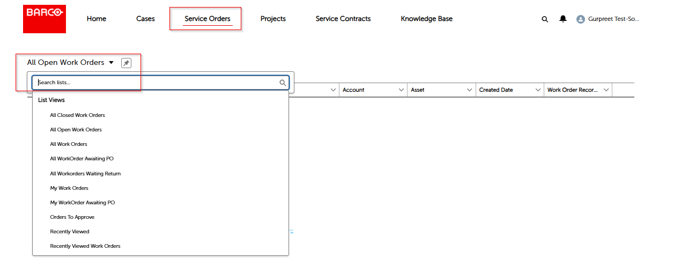Screen dimensions: 674x273
Task: Open the Work Order Record column chevron
Action: (x=606, y=90)
